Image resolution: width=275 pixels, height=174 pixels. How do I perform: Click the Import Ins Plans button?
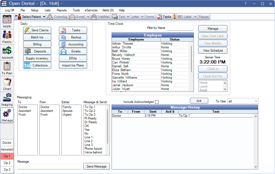[73, 65]
